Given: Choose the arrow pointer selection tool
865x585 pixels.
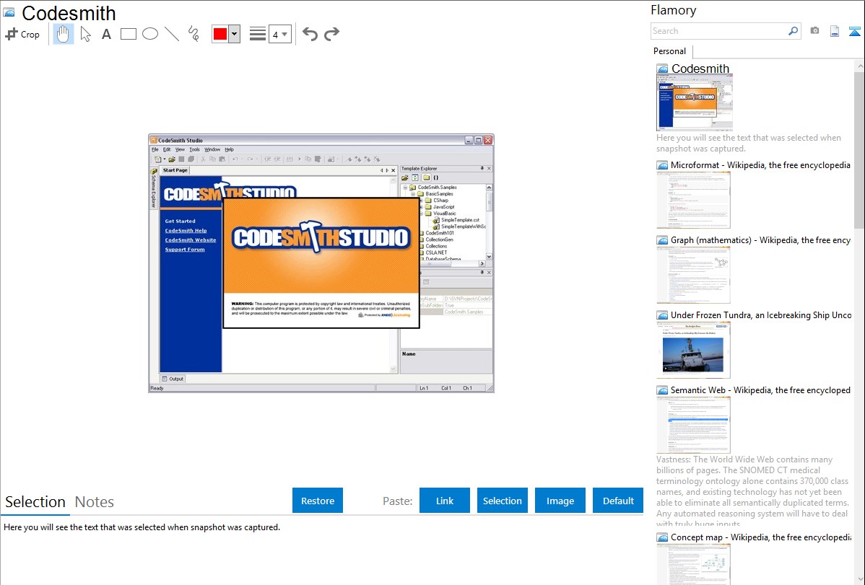Looking at the screenshot, I should pyautogui.click(x=85, y=34).
